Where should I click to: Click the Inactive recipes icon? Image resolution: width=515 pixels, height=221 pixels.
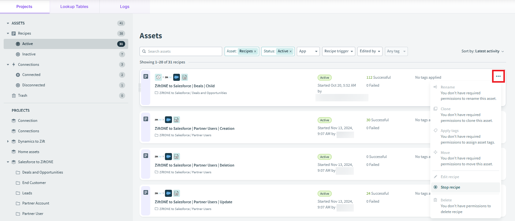(x=18, y=54)
